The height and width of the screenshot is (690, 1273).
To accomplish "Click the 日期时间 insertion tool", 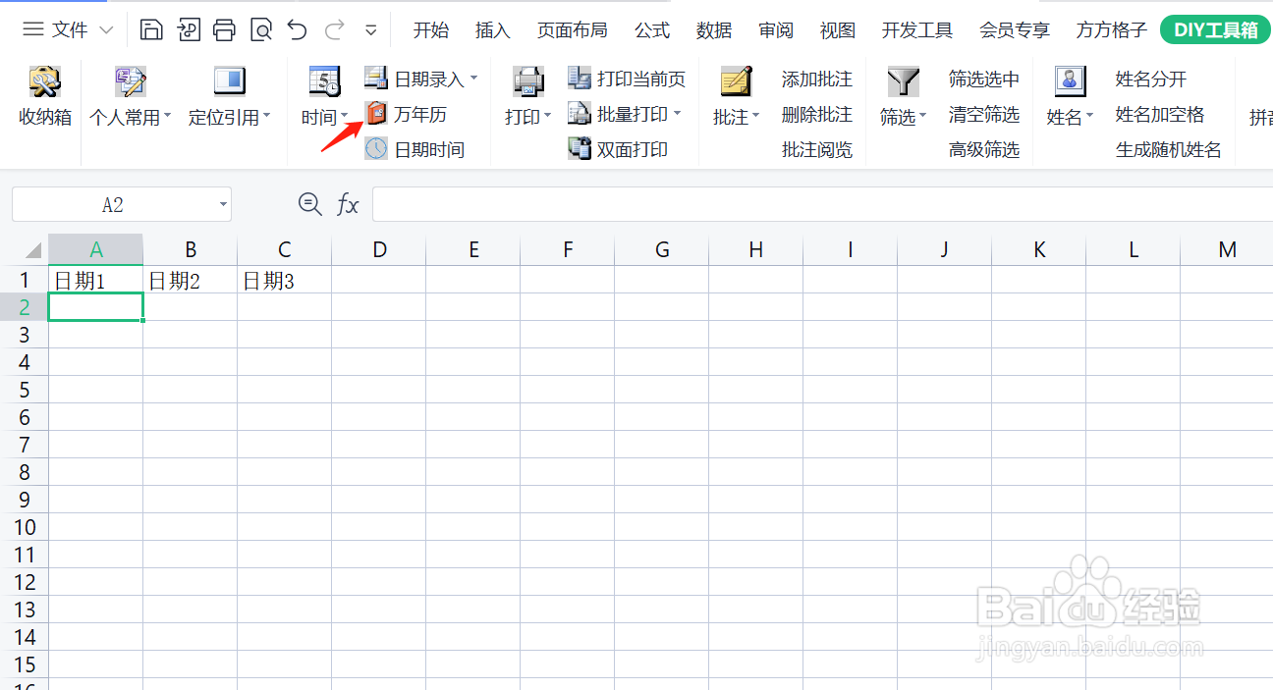I will point(419,149).
